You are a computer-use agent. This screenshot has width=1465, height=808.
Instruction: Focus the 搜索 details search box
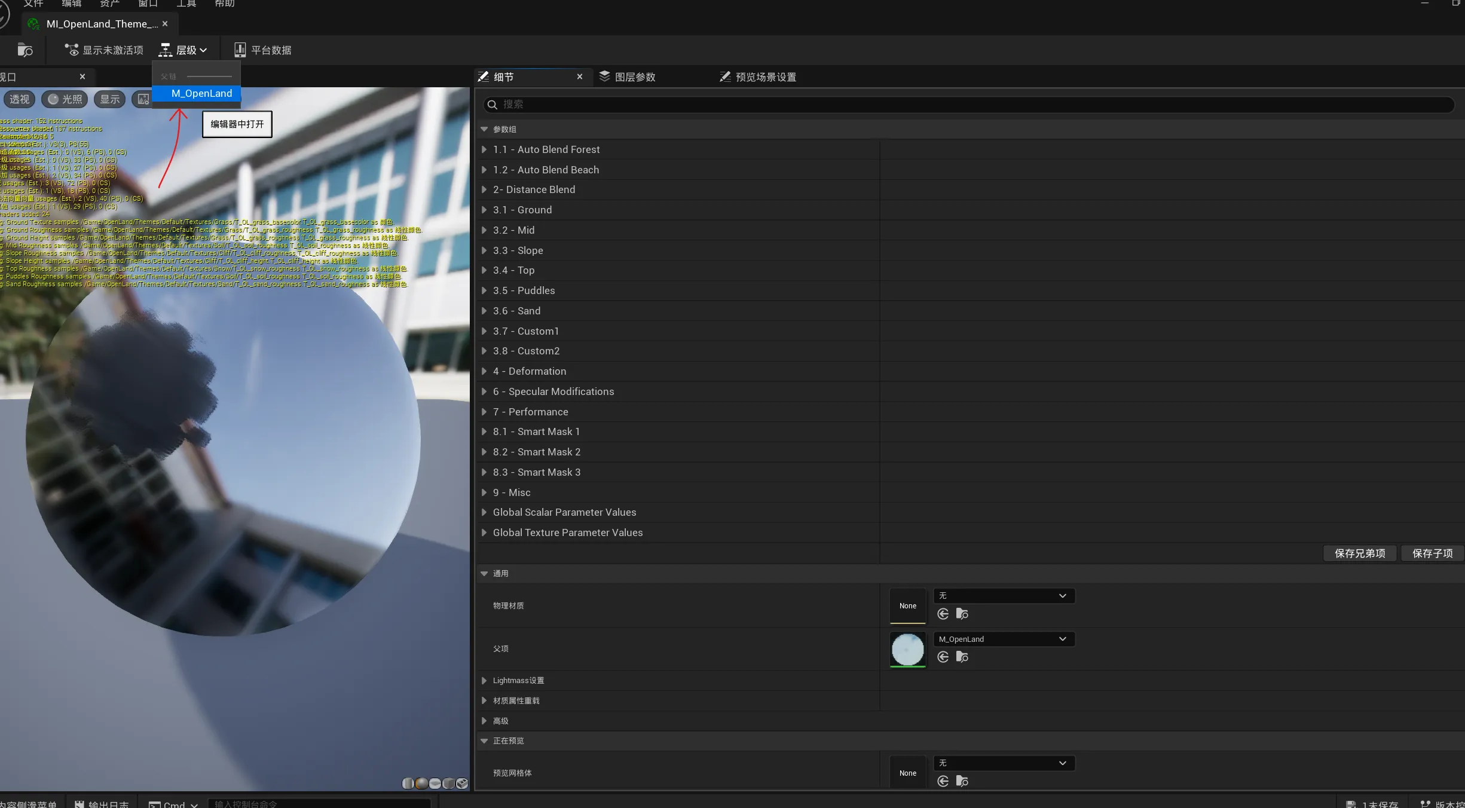tap(969, 105)
